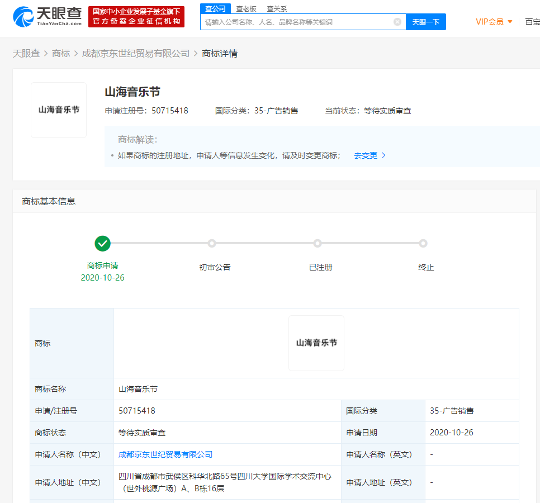This screenshot has width=540, height=503.
Task: Click the 初审公告 progress step circle
Action: pyautogui.click(x=212, y=244)
